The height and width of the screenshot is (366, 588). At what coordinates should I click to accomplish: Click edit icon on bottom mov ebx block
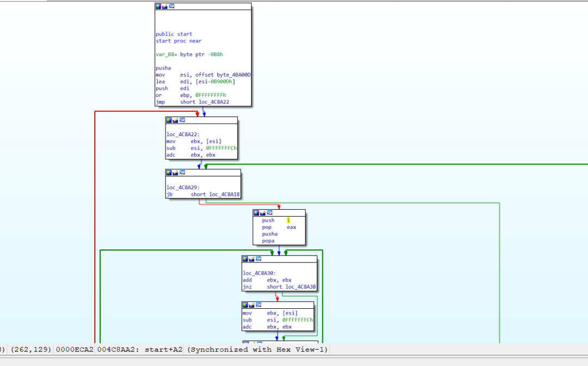tap(251, 305)
